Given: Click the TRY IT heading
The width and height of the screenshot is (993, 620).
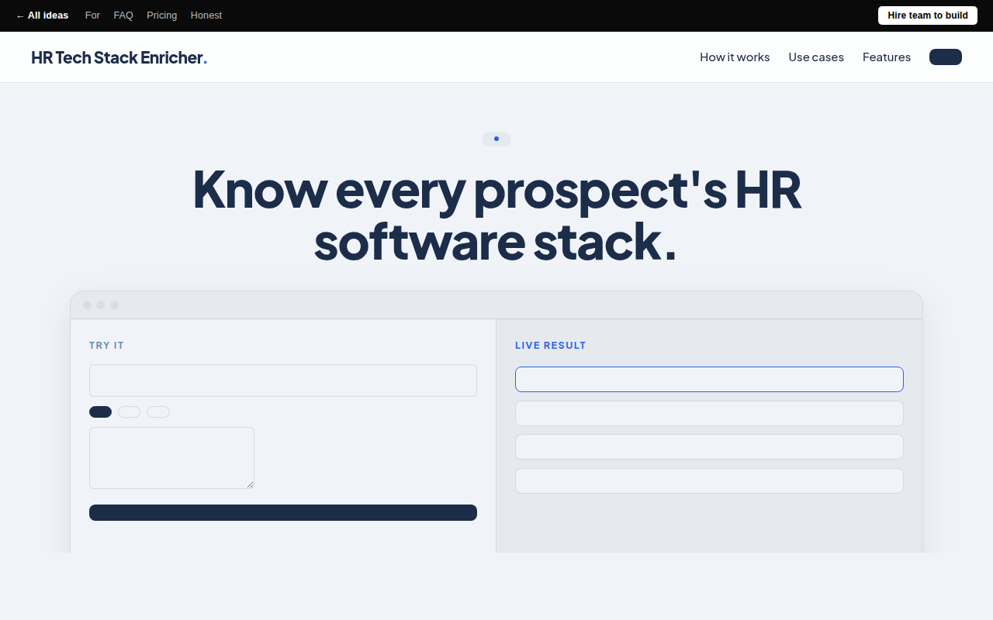Looking at the screenshot, I should pos(106,346).
